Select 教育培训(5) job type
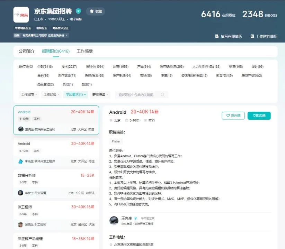Screen dimensions: 285x249 [224, 75]
